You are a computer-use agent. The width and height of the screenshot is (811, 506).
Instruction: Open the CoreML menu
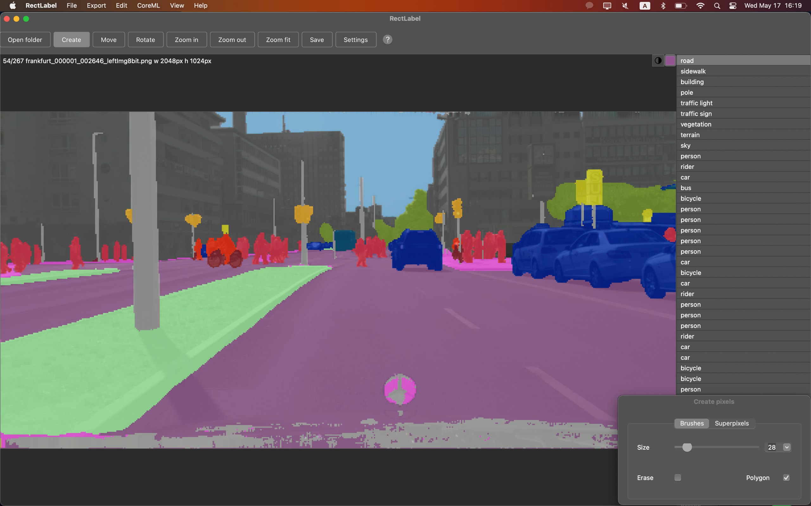coord(148,6)
